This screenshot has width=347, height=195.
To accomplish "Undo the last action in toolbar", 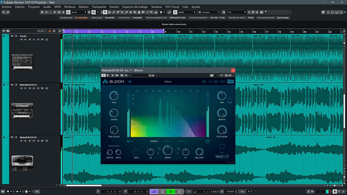I will (x=4, y=12).
